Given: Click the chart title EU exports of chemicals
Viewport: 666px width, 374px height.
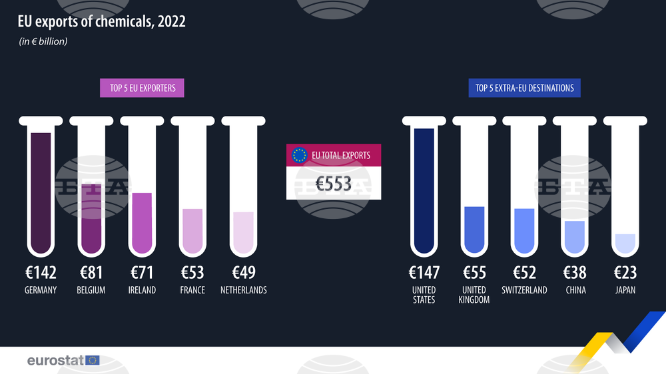Looking at the screenshot, I should point(101,21).
